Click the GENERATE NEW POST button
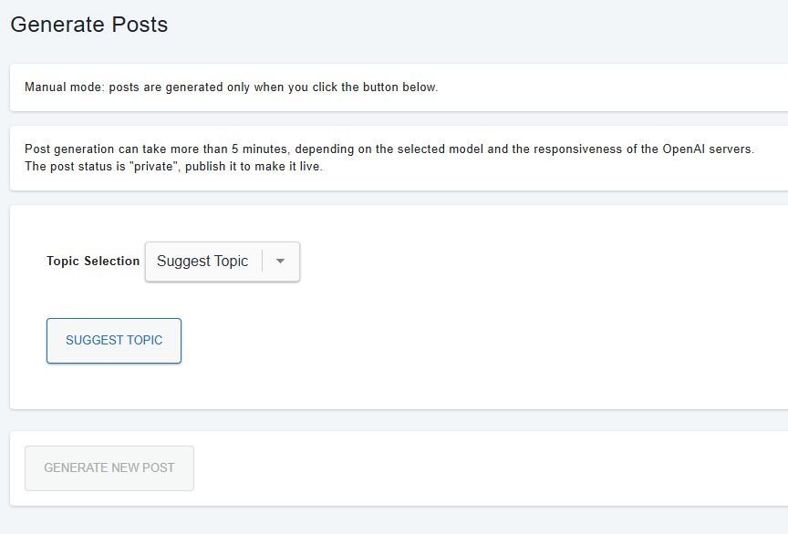The width and height of the screenshot is (788, 534). (109, 468)
